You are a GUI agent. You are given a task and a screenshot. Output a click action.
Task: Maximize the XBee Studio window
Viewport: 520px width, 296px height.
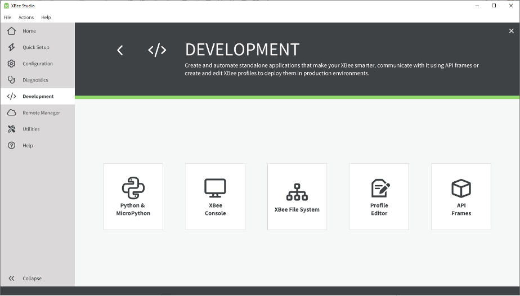coord(494,6)
